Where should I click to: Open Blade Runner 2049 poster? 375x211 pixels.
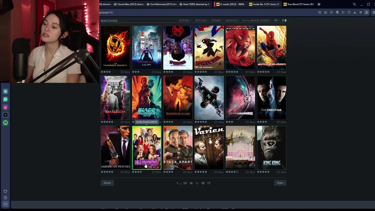(146, 98)
